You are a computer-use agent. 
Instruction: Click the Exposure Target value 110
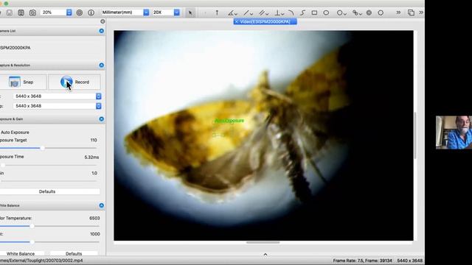coord(94,140)
